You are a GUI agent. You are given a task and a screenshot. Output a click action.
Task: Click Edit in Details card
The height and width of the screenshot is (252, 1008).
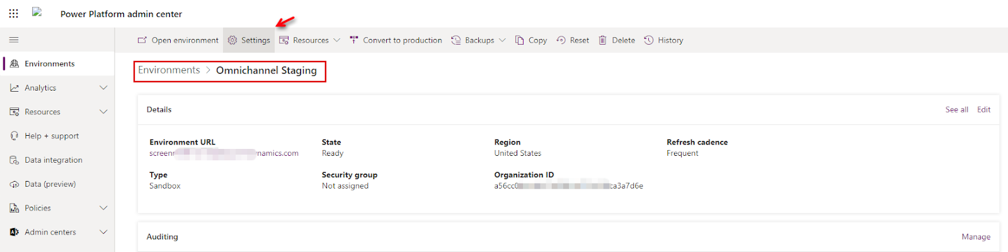click(983, 109)
